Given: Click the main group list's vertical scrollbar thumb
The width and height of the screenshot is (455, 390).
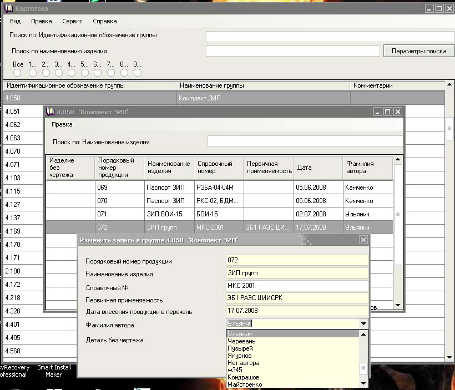Looking at the screenshot, I should click(x=449, y=128).
